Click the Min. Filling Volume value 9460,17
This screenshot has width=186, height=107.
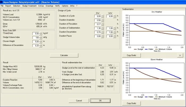click(39, 69)
